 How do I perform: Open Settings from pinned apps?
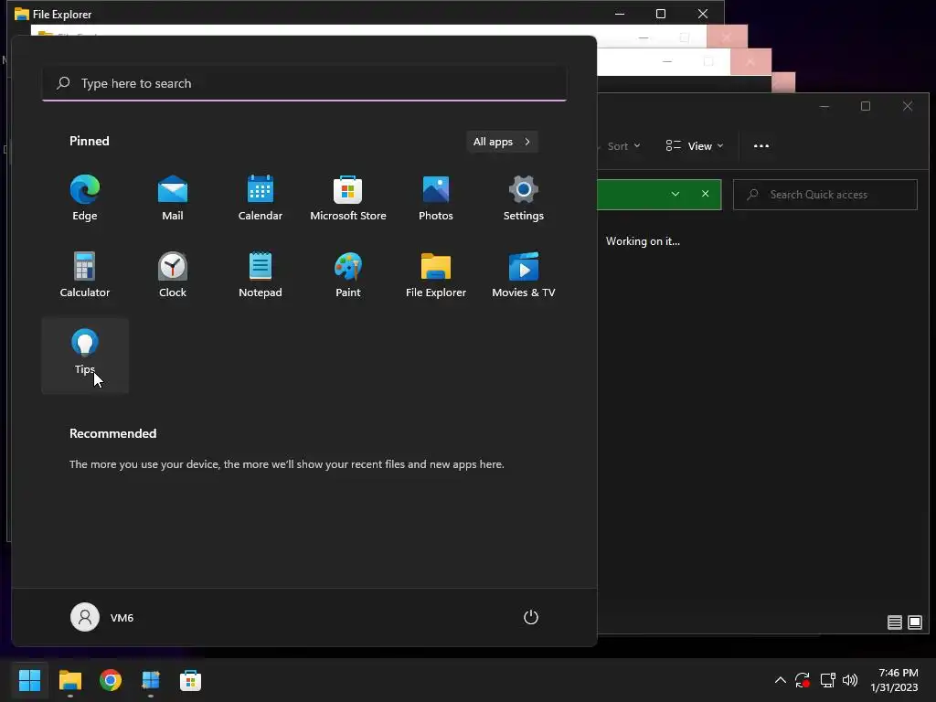tap(524, 198)
